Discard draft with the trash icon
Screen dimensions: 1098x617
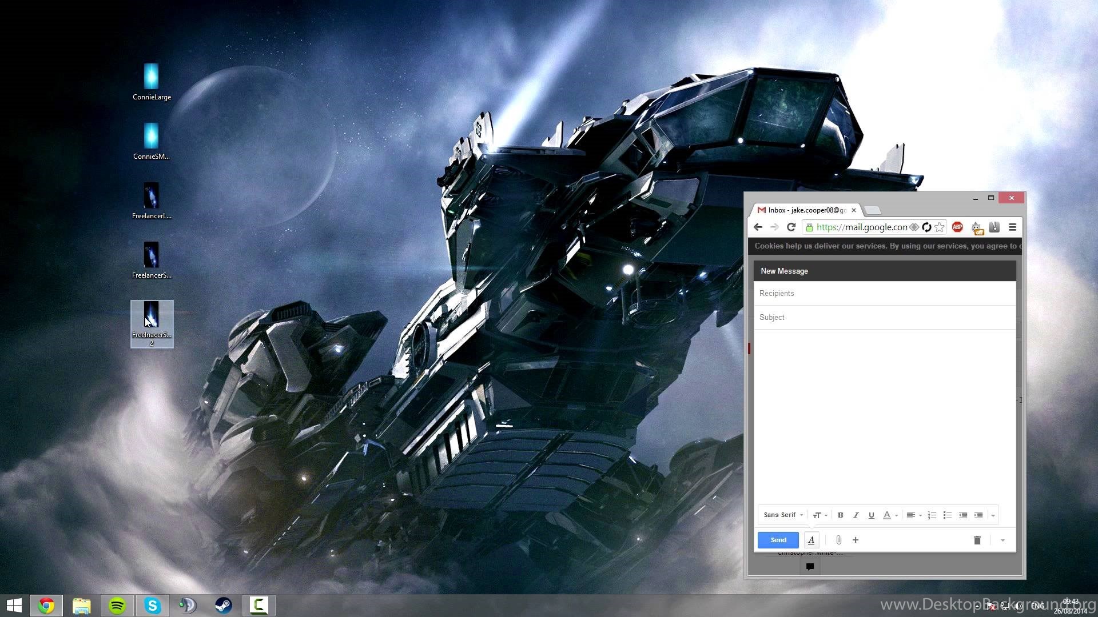click(977, 540)
